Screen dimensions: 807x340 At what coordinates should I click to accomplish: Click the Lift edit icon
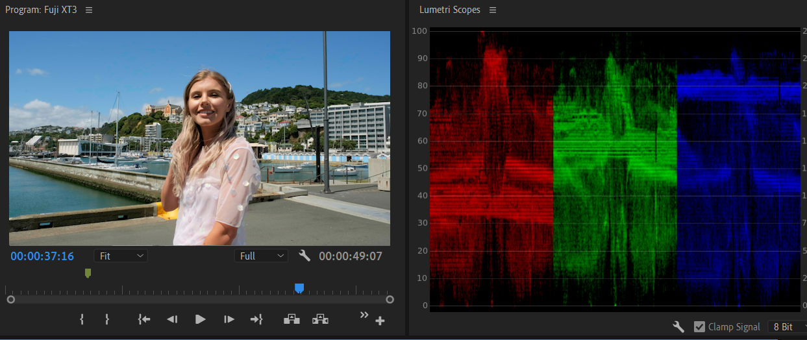point(292,319)
